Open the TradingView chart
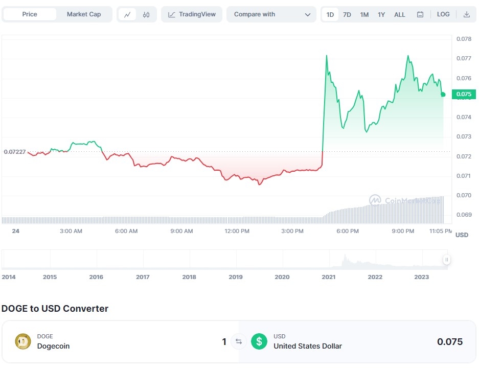 click(192, 14)
